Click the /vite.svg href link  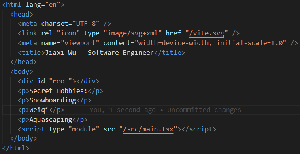pos(206,33)
